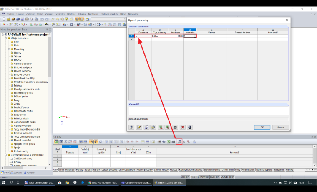Click the Open folder icon in main toolbar
Screen dimensions: 317x192
(8, 19)
